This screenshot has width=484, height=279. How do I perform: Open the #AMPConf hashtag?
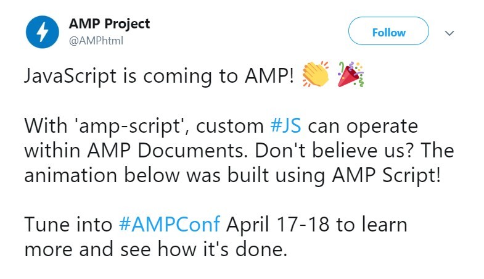(x=169, y=223)
